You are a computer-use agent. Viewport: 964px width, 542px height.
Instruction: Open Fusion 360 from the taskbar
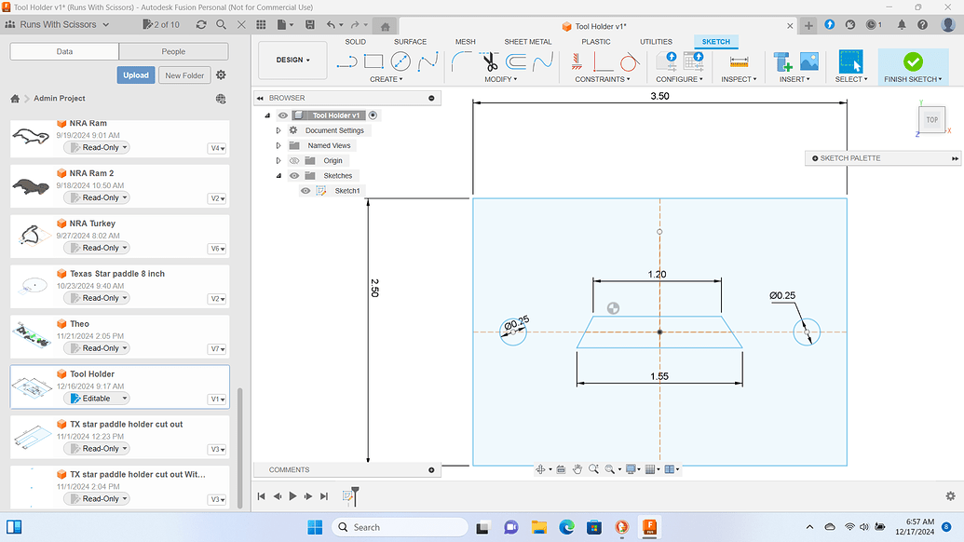pyautogui.click(x=648, y=527)
